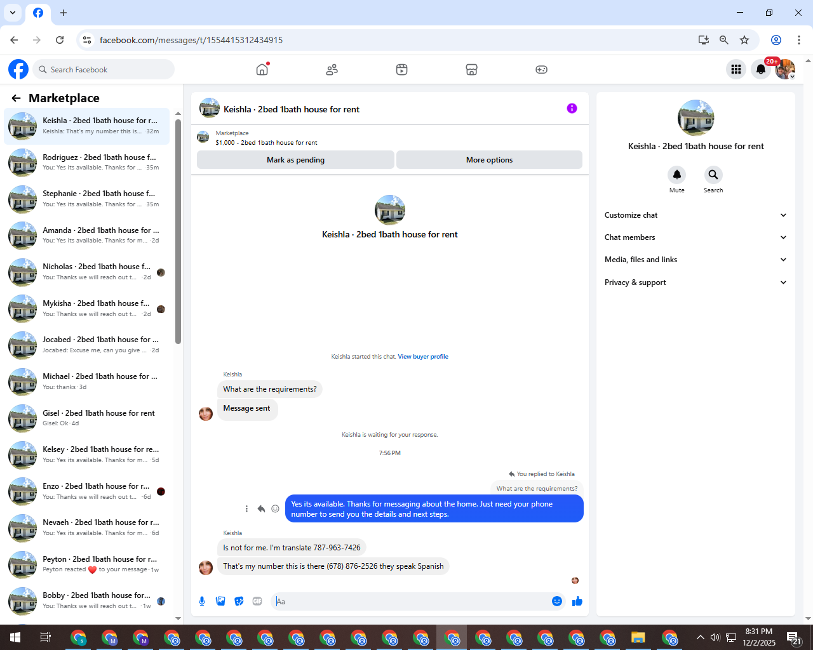Screen dimensions: 813x650
Task: Click View buyer profile link
Action: pos(423,357)
